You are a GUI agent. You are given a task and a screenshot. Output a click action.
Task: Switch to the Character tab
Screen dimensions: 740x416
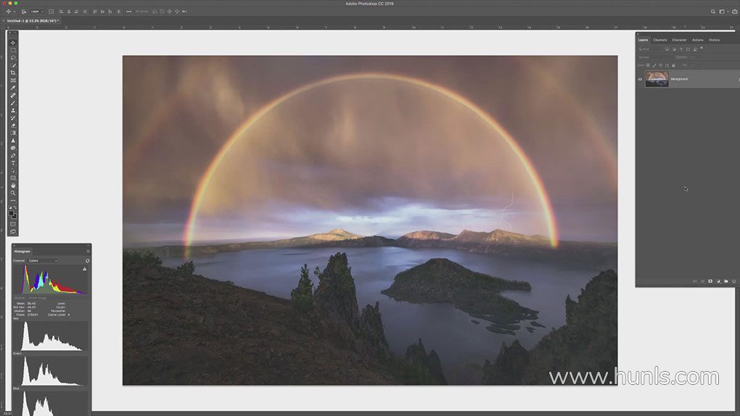pos(679,40)
